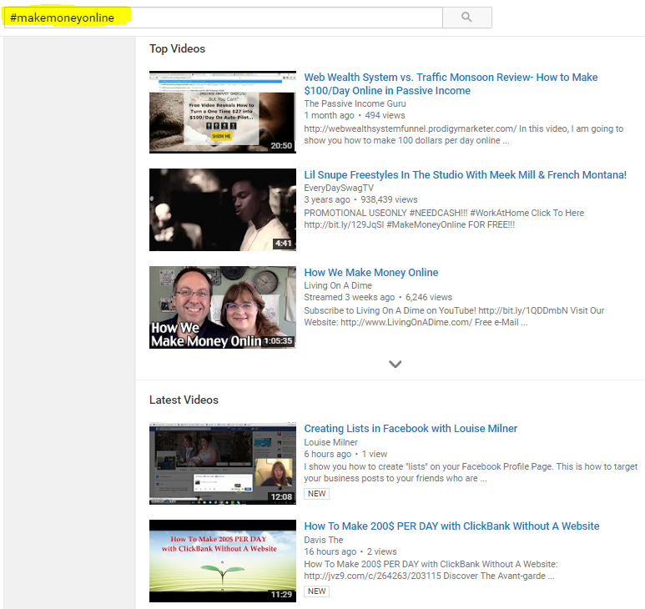Visit the Living On A Dime channel
Image resolution: width=645 pixels, height=609 pixels.
(x=340, y=285)
